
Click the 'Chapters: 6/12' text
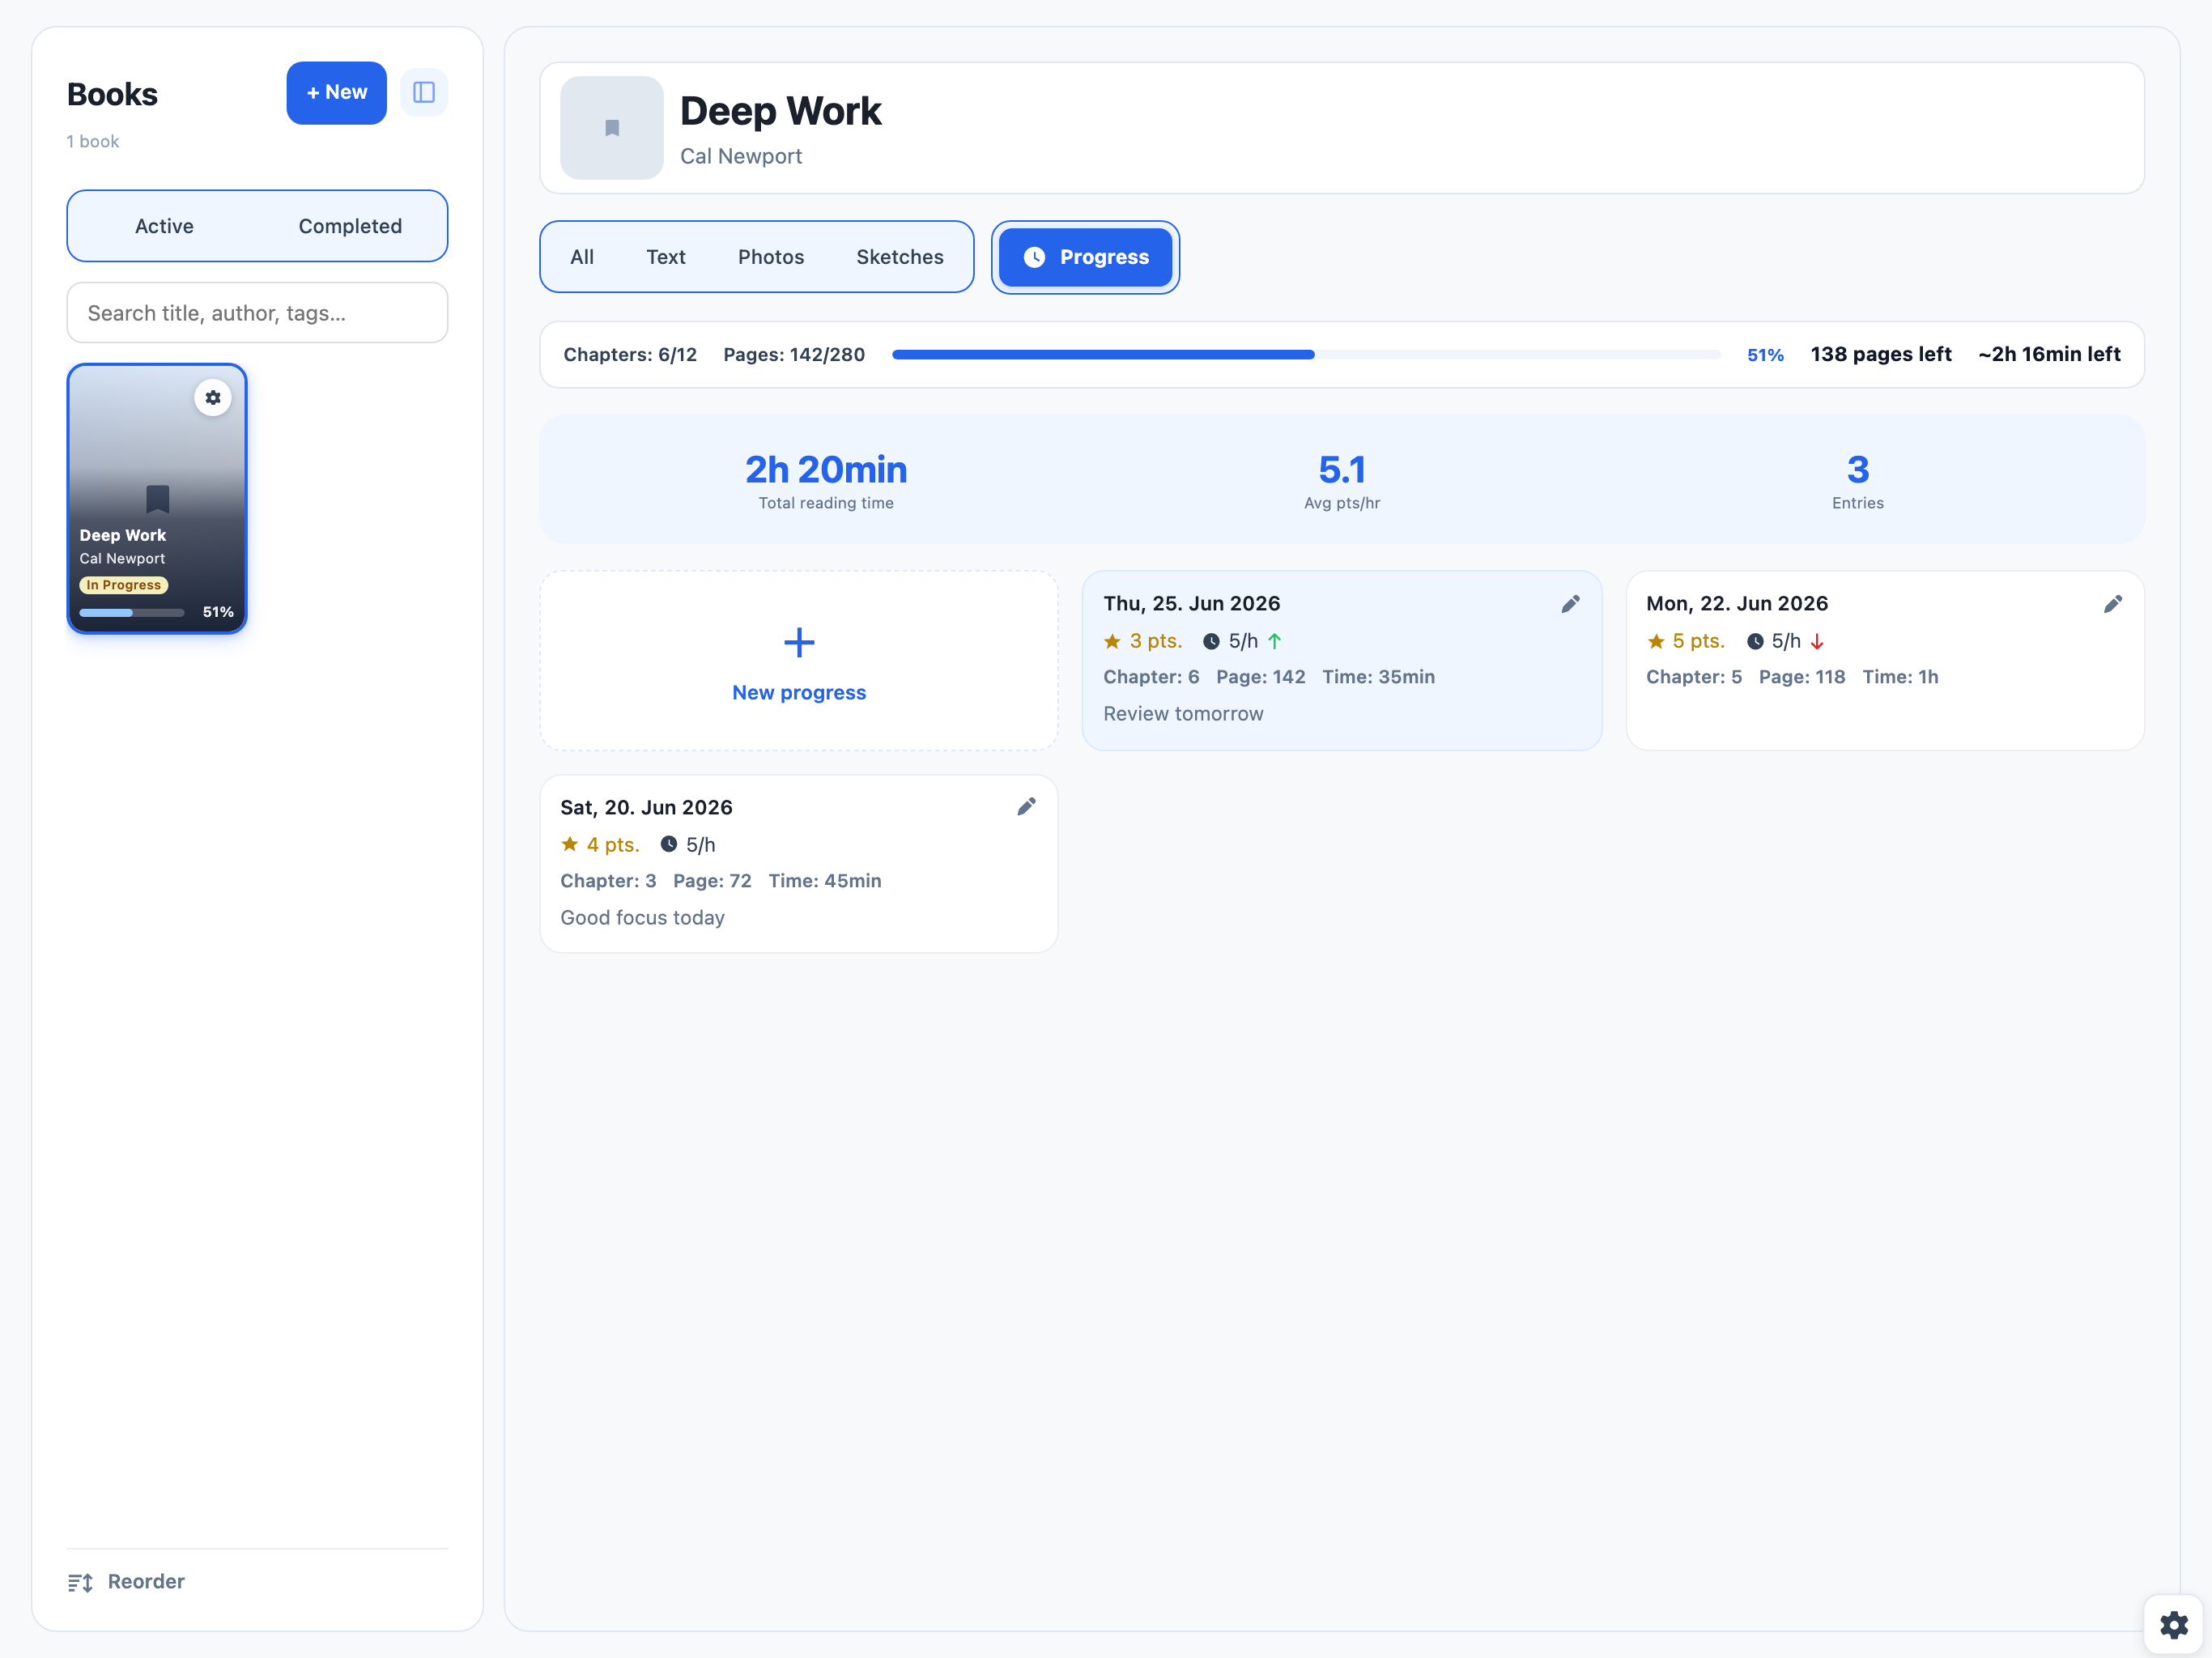point(630,354)
